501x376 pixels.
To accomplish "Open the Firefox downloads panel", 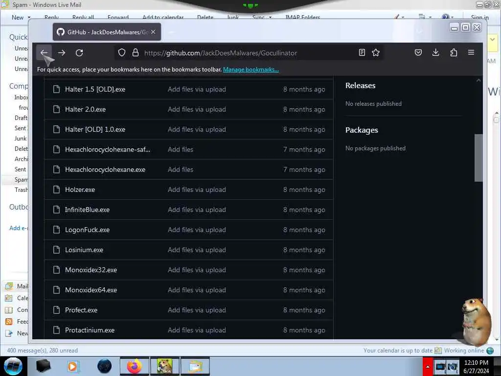I will (435, 53).
